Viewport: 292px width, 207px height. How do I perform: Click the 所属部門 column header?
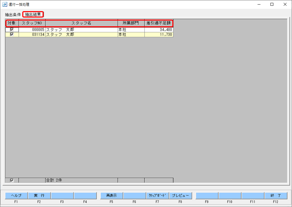point(131,23)
